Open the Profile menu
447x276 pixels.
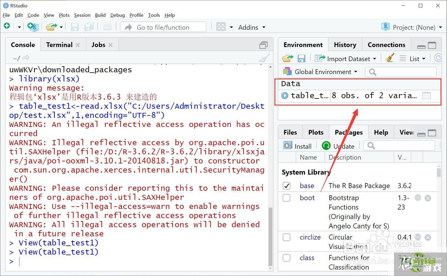[136, 15]
